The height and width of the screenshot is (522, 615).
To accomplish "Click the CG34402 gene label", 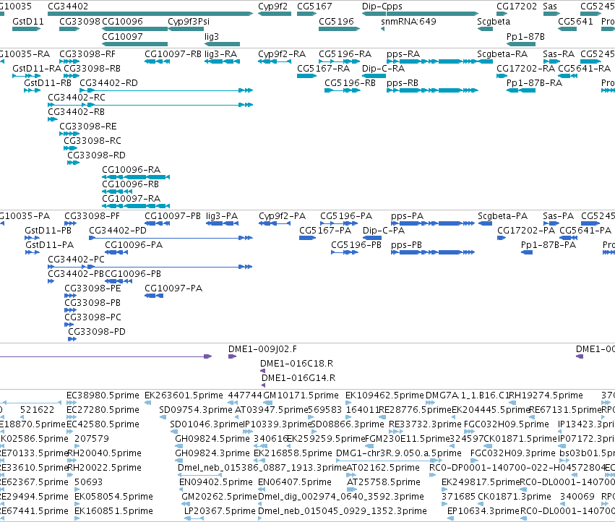I will pyautogui.click(x=68, y=7).
